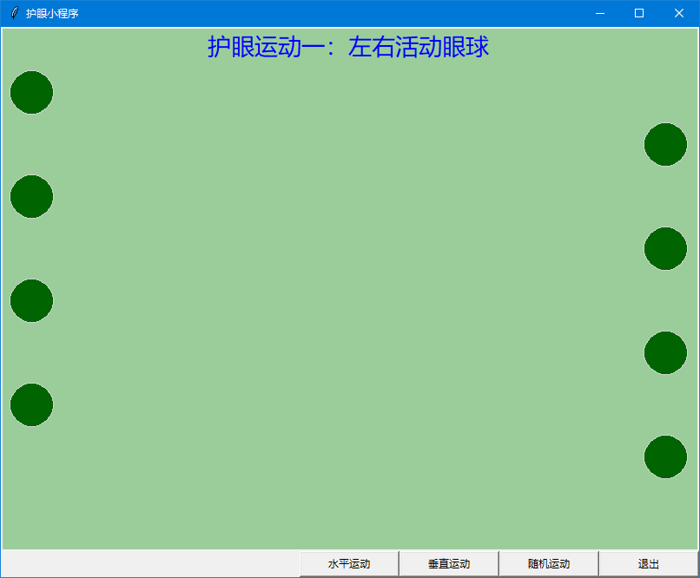700x578 pixels.
Task: Click the third-from-top left green circle
Action: coord(31,300)
